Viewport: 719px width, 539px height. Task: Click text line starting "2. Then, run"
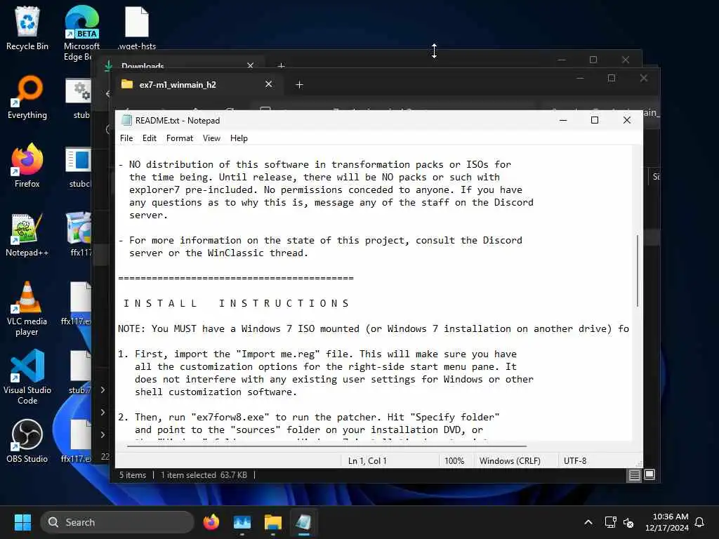[309, 417]
